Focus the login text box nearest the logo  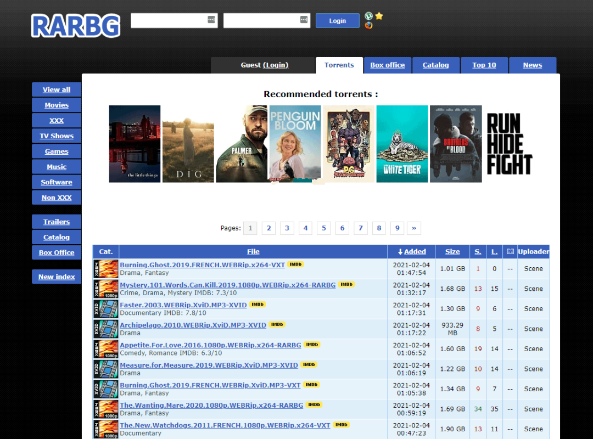(174, 20)
